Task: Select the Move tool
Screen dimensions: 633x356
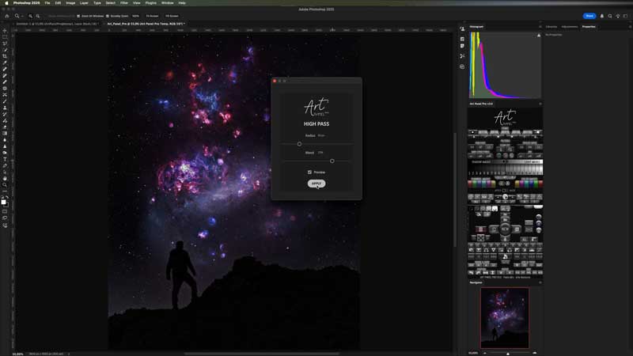Action: [5, 30]
